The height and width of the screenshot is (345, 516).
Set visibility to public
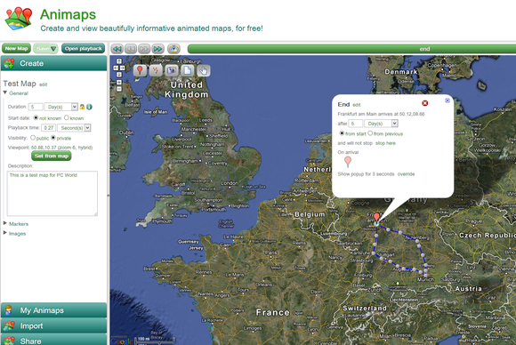pyautogui.click(x=33, y=138)
